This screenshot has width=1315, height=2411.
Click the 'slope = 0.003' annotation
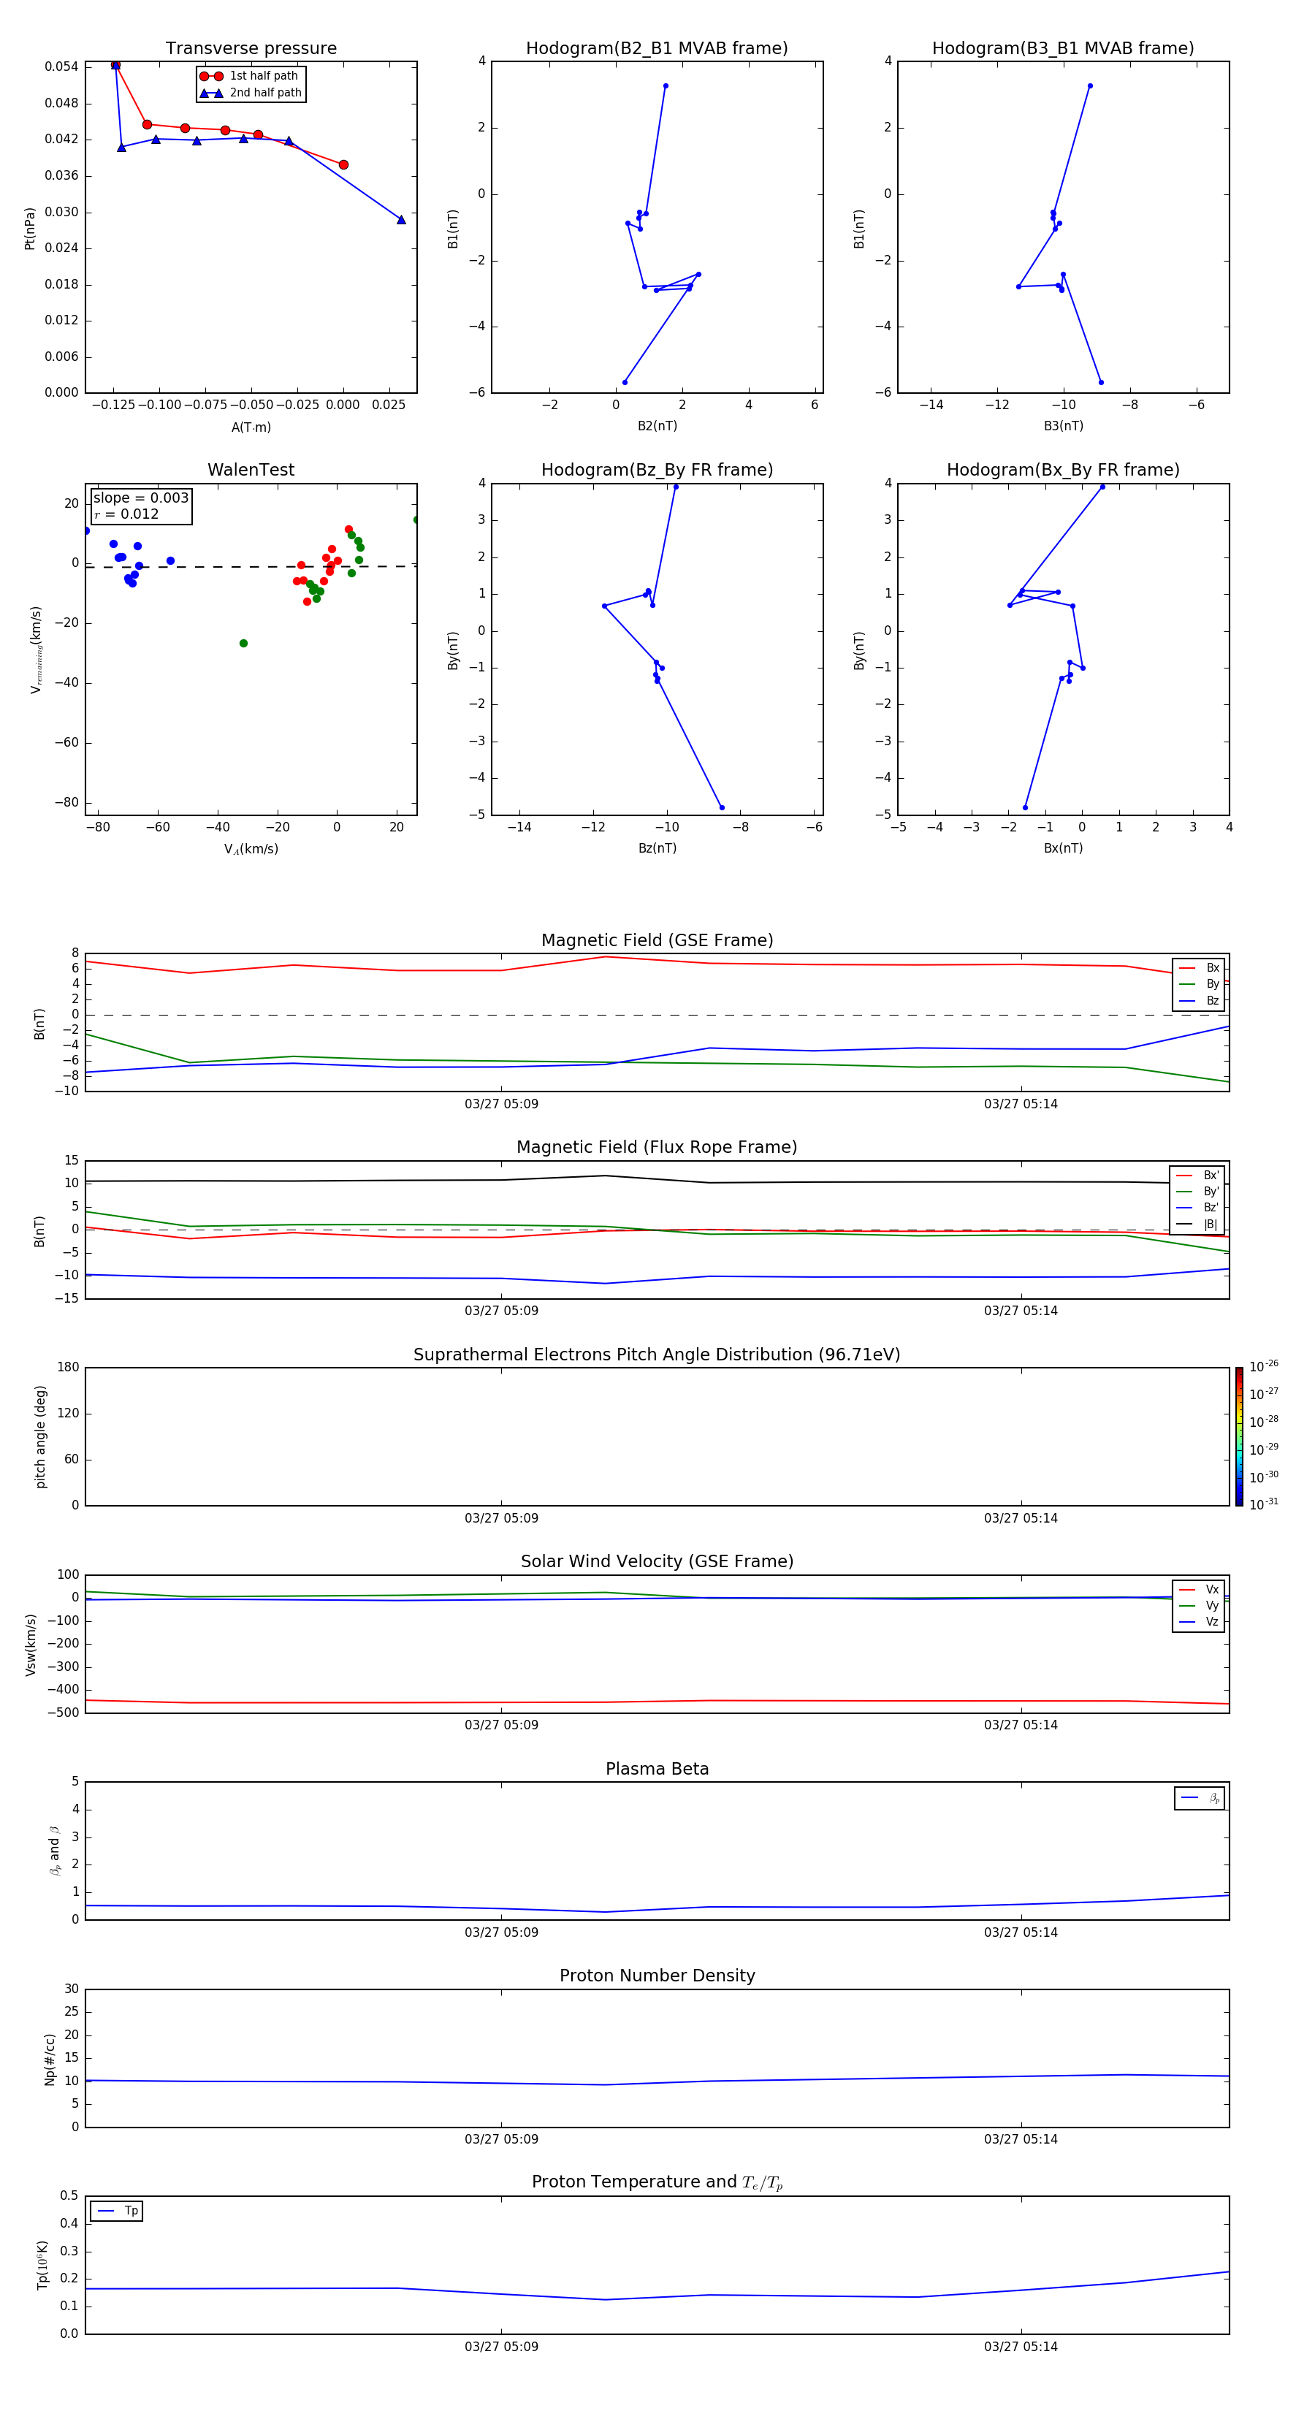point(141,498)
